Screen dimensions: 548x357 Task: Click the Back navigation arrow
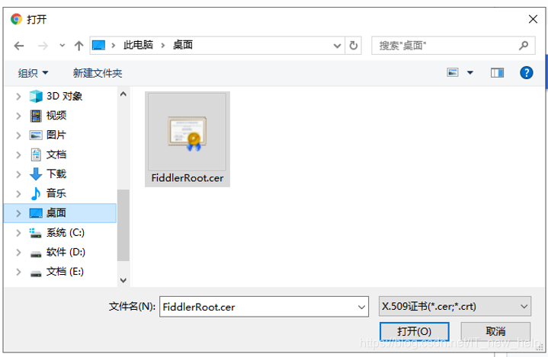coord(19,46)
